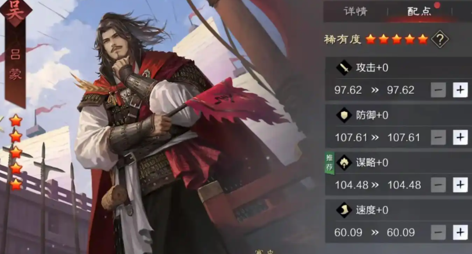Click the shield icon next to 防御
The width and height of the screenshot is (472, 254).
point(344,115)
